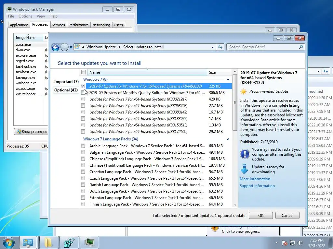Check the Arabic Language Pack checkbox

click(83, 146)
